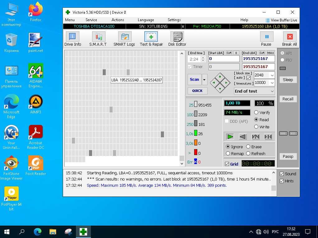Select the Remap option
The width and height of the screenshot is (318, 238).
228,153
